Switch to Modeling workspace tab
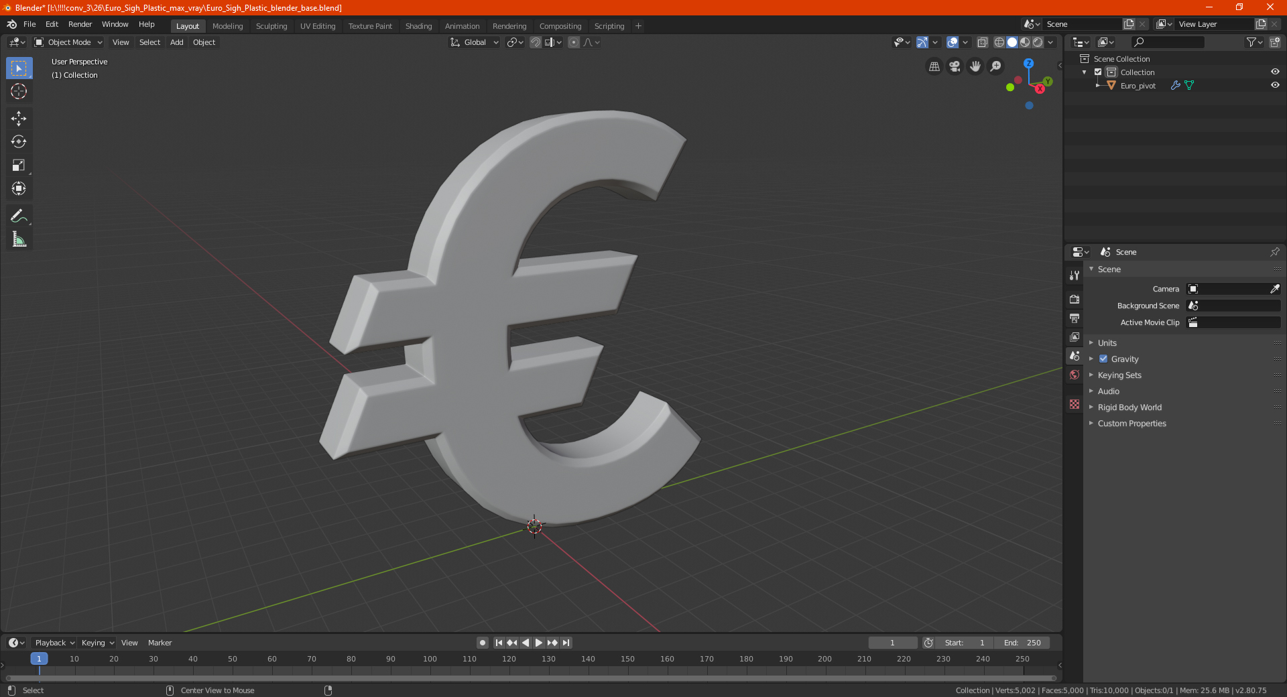 pos(227,26)
